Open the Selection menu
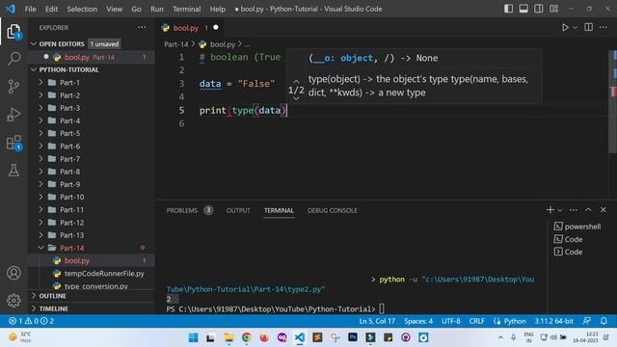This screenshot has height=347, width=617. coord(82,9)
